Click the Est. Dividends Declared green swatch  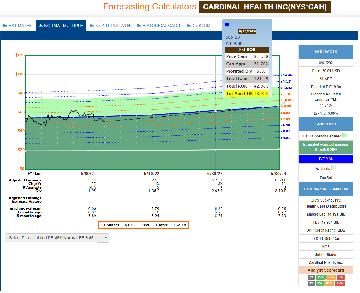(345, 135)
